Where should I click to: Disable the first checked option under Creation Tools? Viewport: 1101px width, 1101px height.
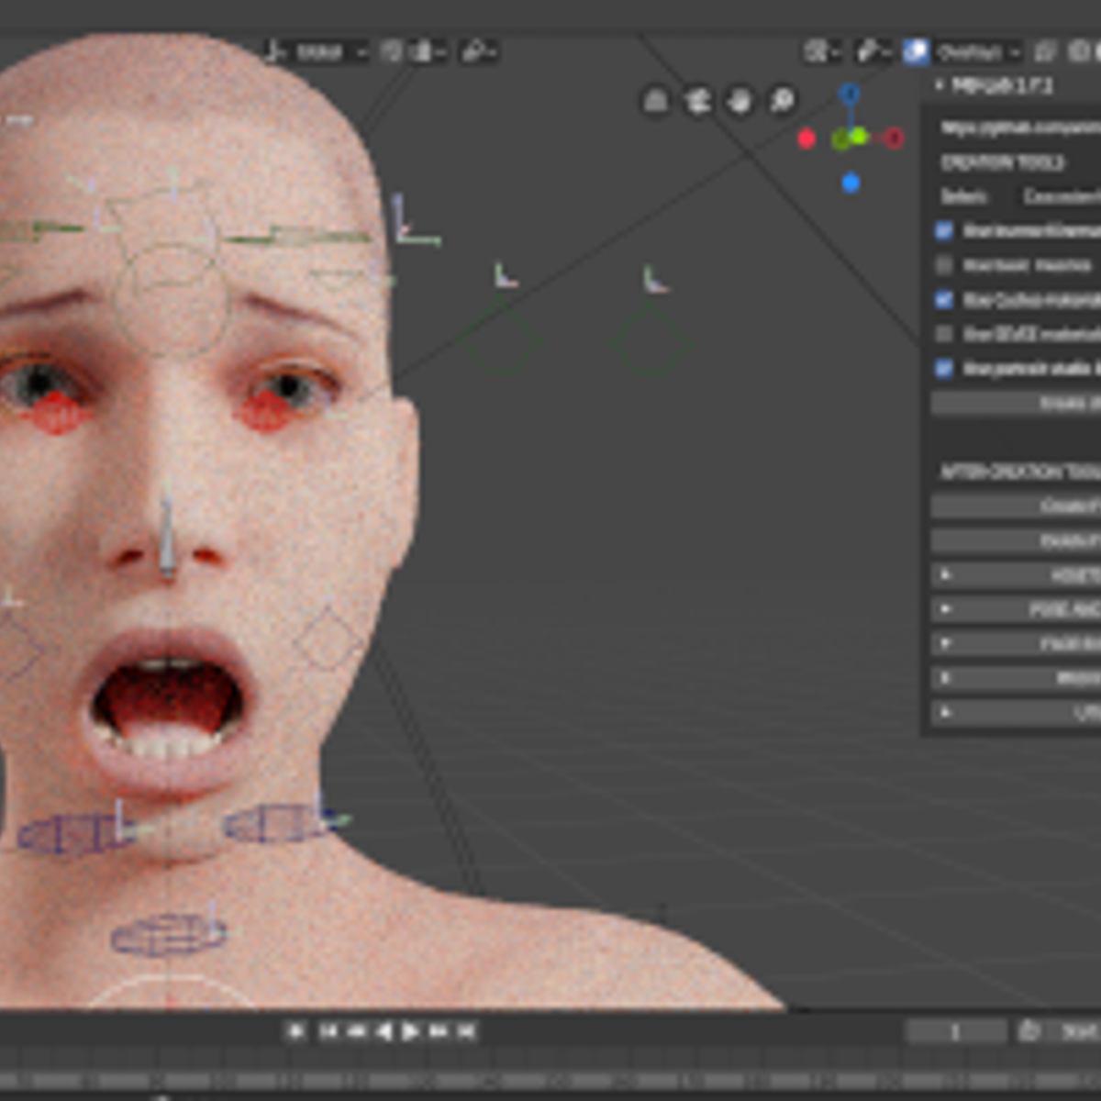point(943,230)
